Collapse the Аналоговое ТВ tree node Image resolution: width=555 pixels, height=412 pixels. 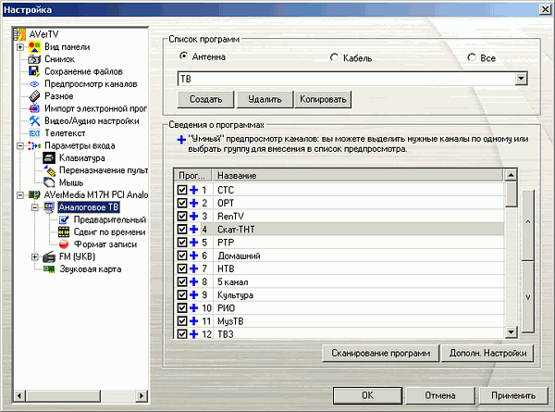point(35,207)
